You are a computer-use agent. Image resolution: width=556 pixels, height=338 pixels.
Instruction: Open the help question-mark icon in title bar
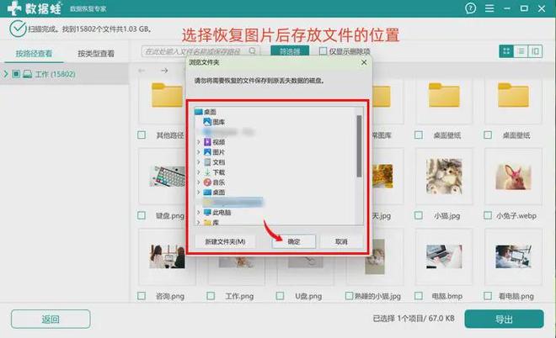coord(471,8)
